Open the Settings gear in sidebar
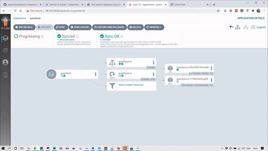The width and height of the screenshot is (268, 151). point(5,50)
